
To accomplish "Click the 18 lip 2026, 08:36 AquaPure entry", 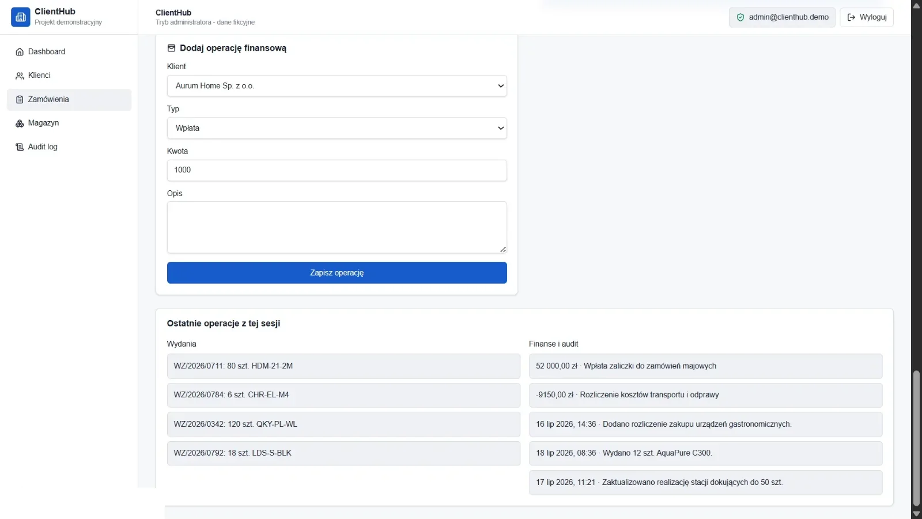I will click(706, 453).
